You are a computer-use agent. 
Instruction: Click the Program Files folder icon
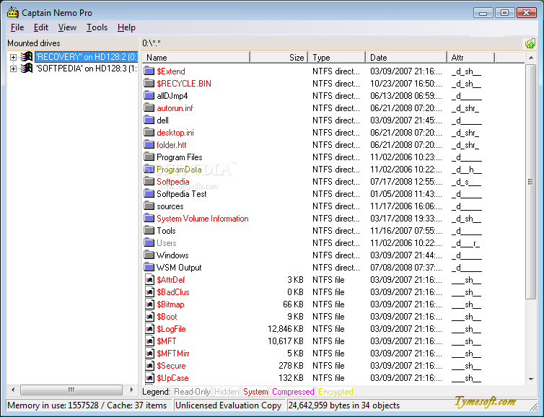[149, 157]
